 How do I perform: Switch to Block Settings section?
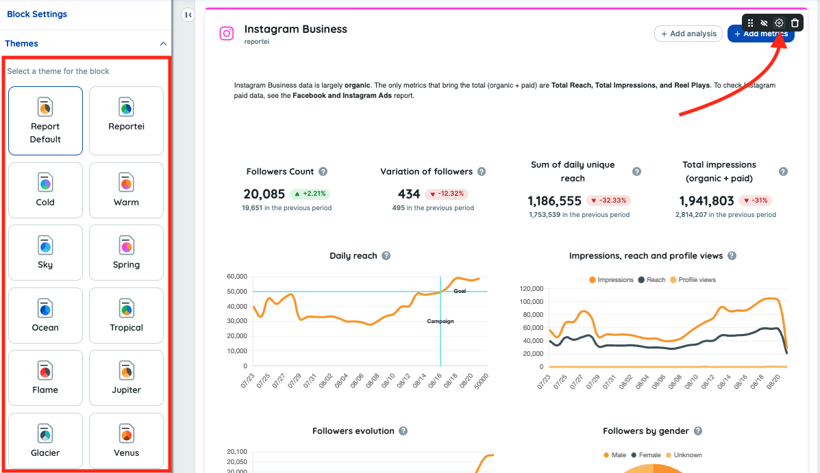(x=36, y=14)
